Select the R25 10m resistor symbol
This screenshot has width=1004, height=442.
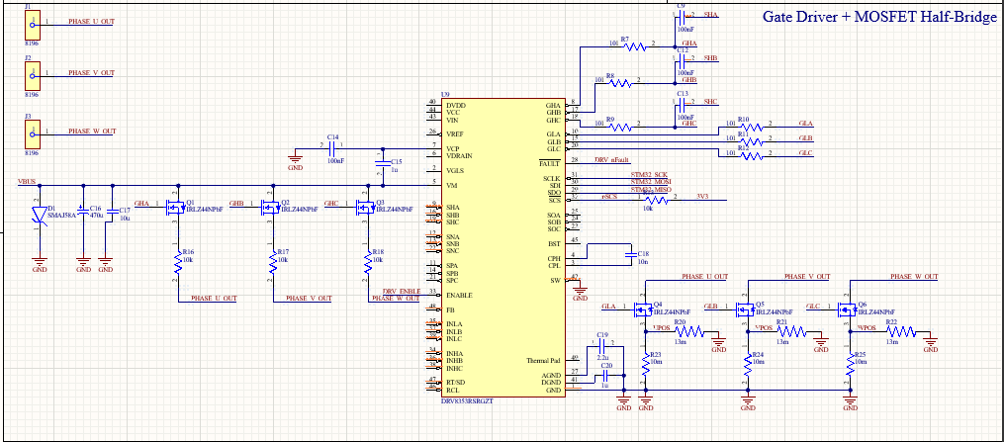tap(851, 365)
